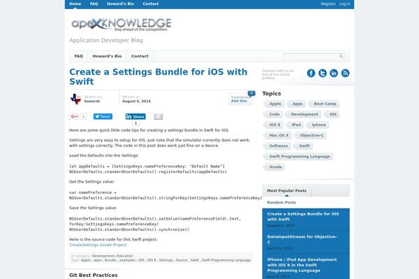
Task: Click the Application Developer Blog tagline
Action: tap(106, 40)
